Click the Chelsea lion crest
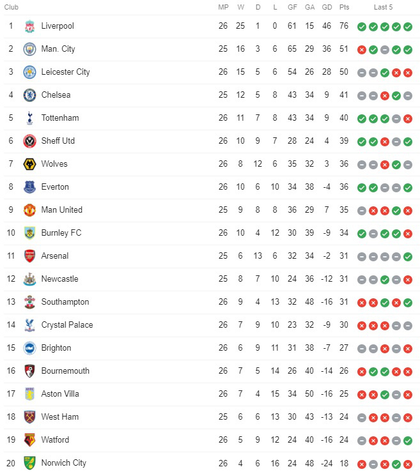The height and width of the screenshot is (474, 420). [x=29, y=95]
